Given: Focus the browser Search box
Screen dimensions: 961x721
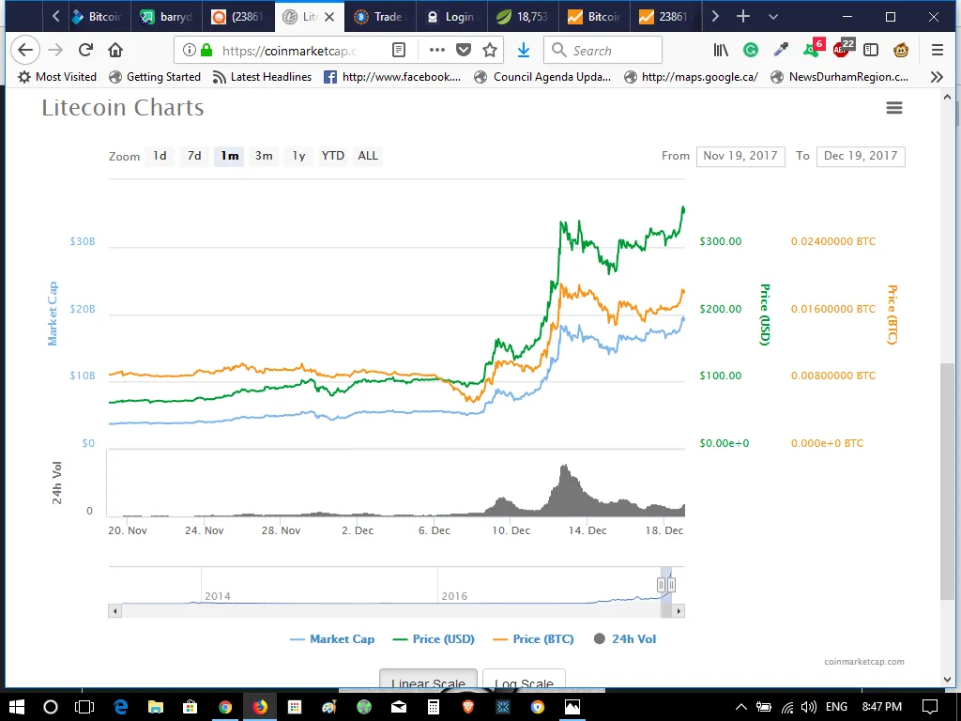Looking at the screenshot, I should click(603, 51).
